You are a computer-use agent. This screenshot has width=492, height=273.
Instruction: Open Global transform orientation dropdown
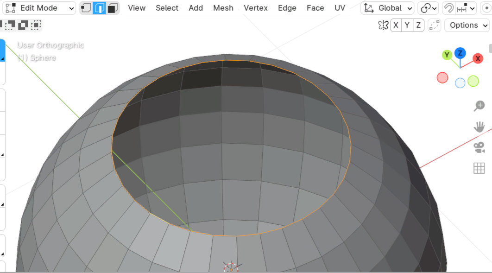click(387, 8)
